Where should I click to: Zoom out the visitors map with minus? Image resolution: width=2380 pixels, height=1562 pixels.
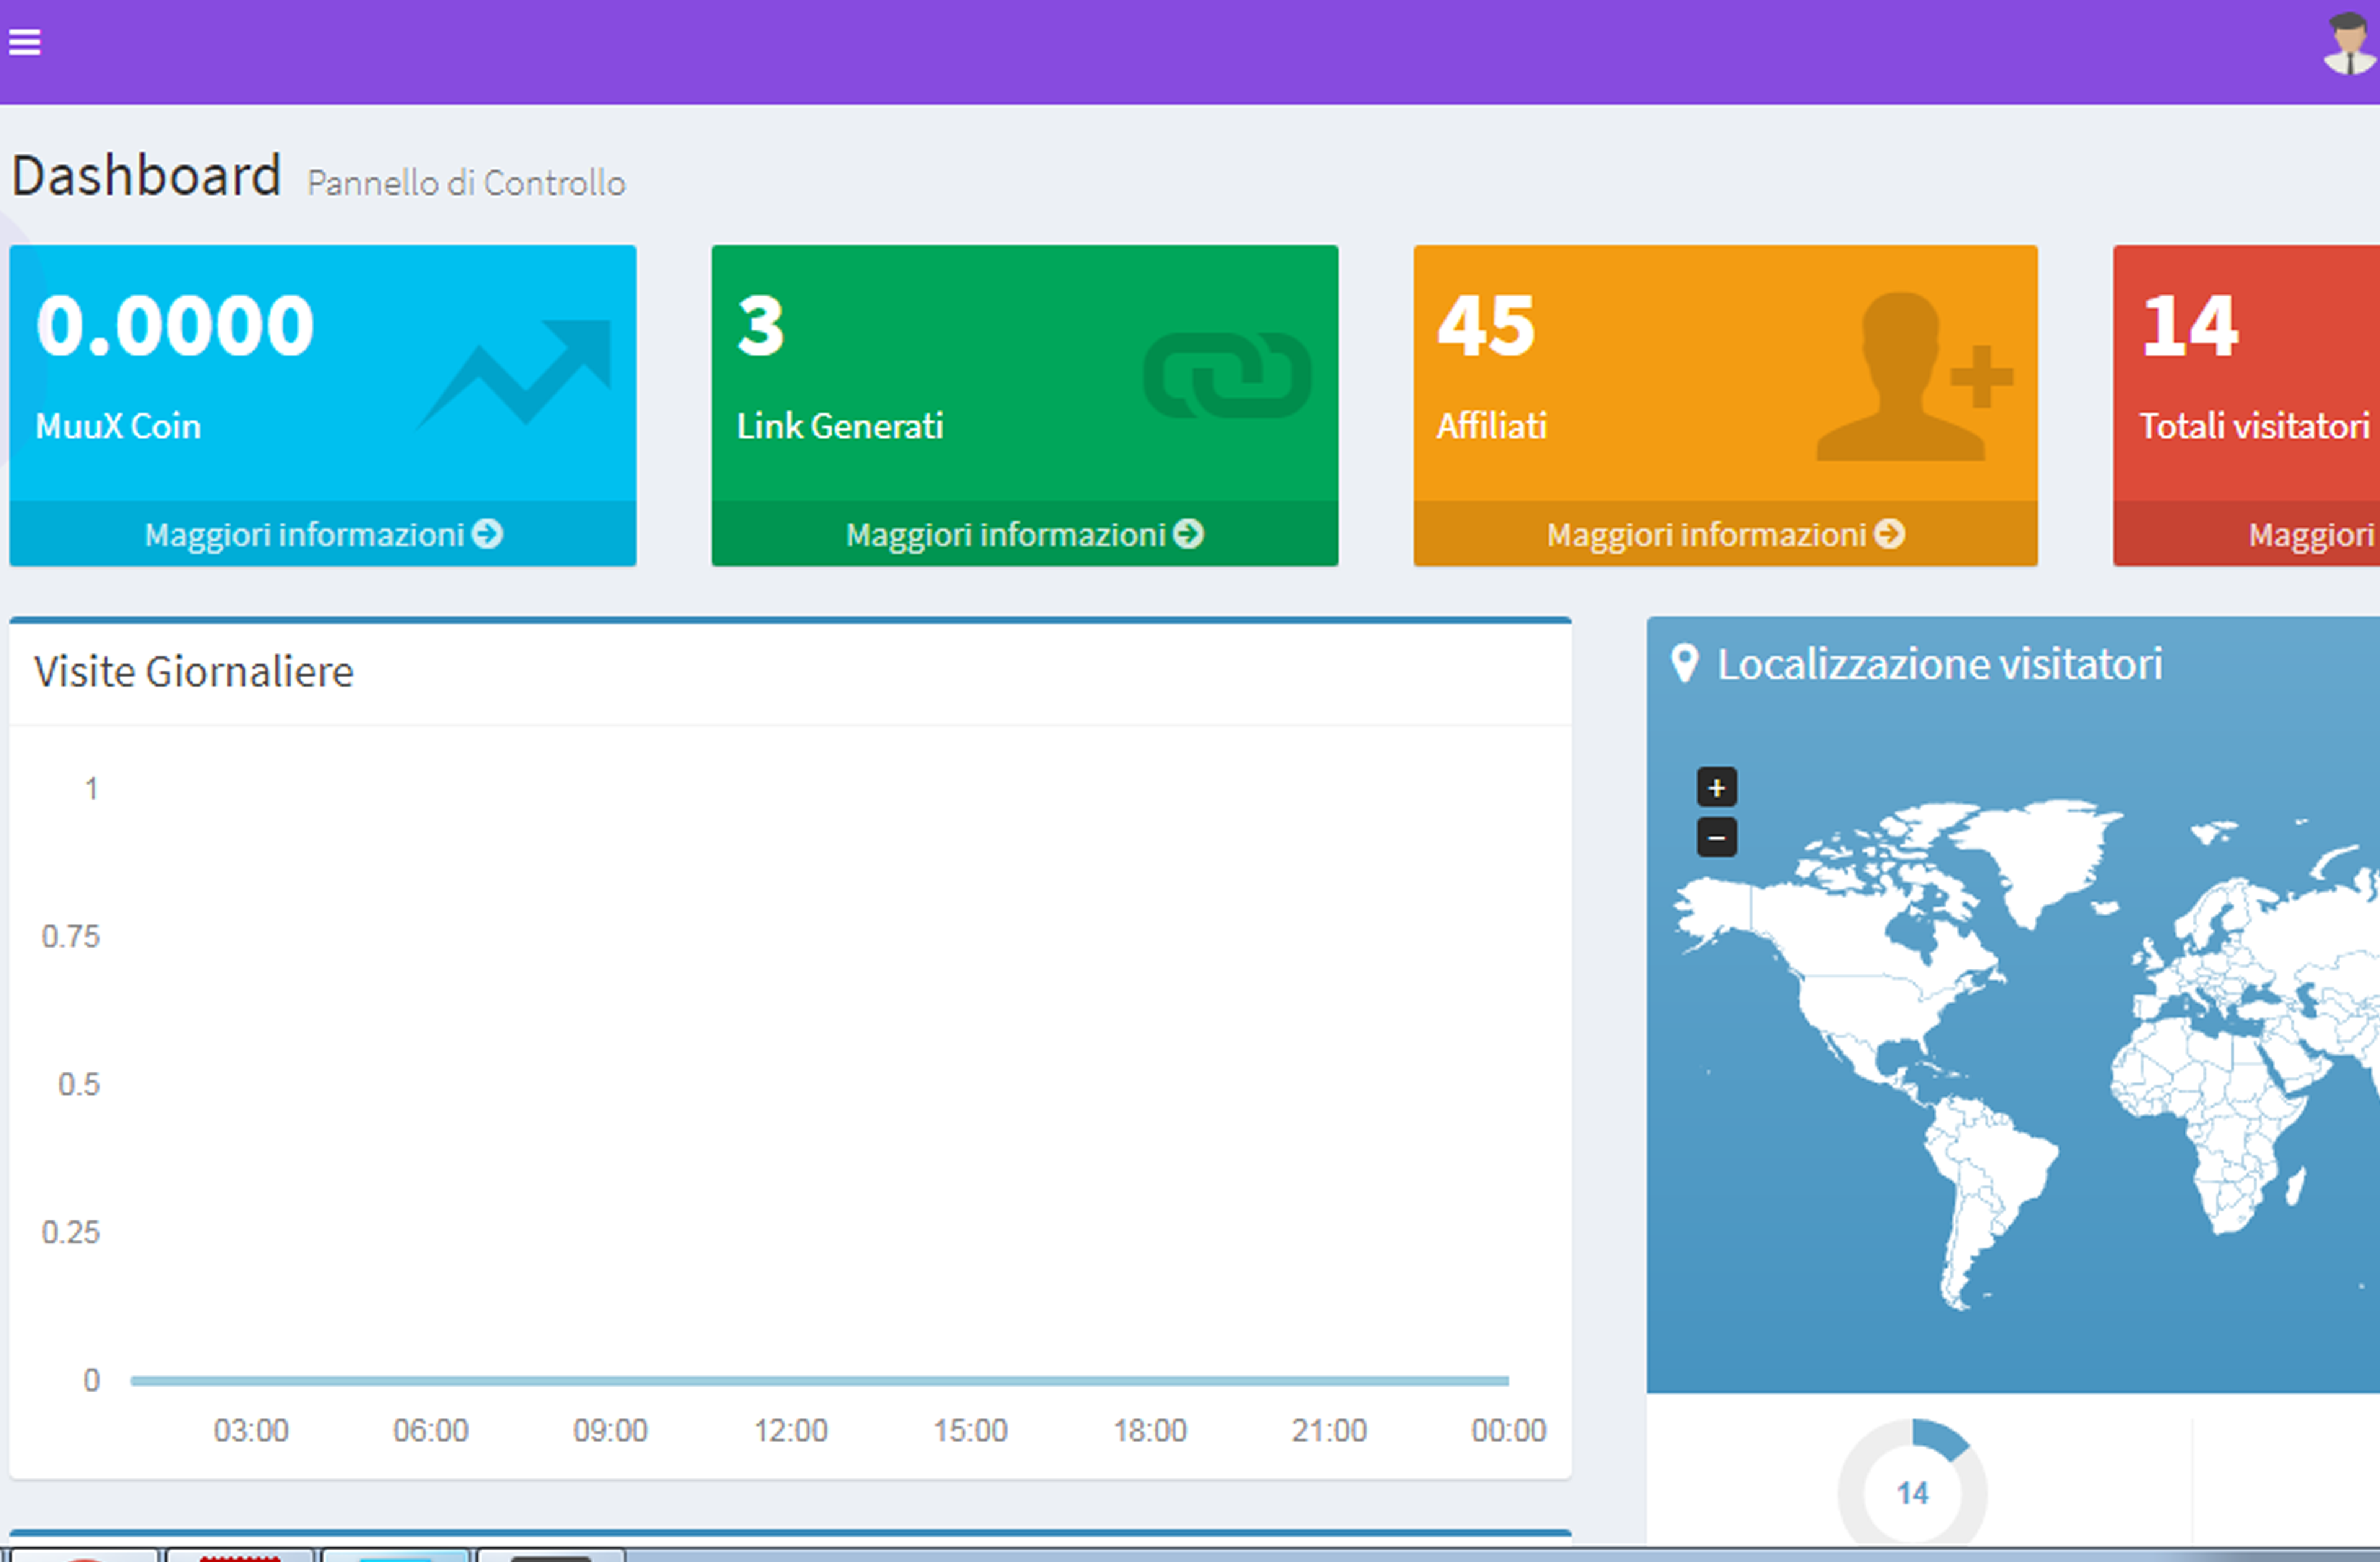point(1717,837)
